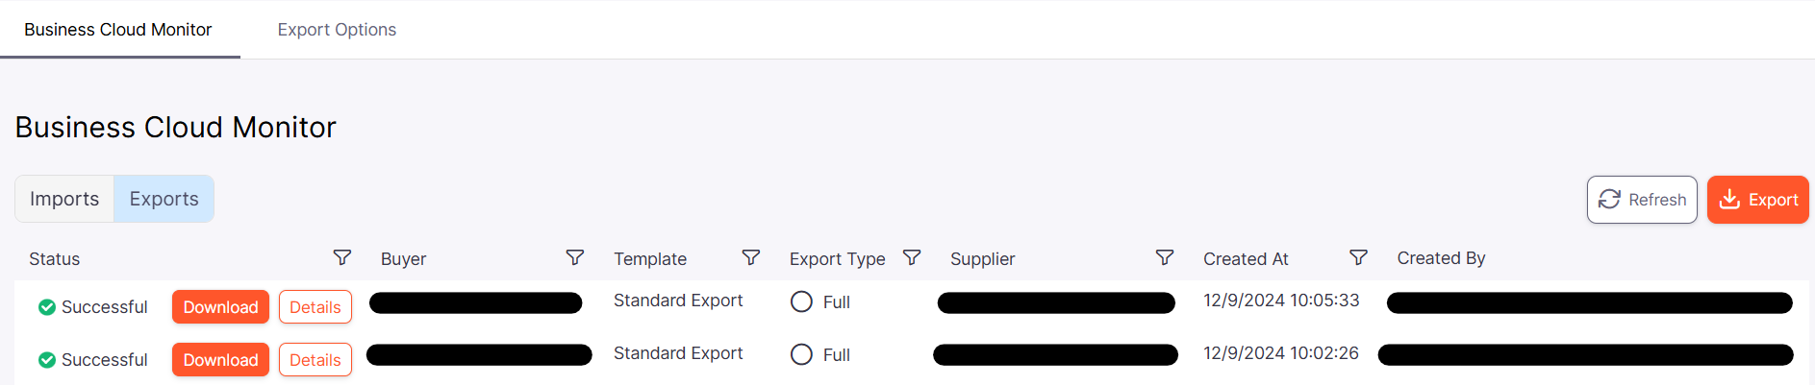Image resolution: width=1815 pixels, height=385 pixels.
Task: Open the Business Cloud Monitor tab
Action: [x=118, y=30]
